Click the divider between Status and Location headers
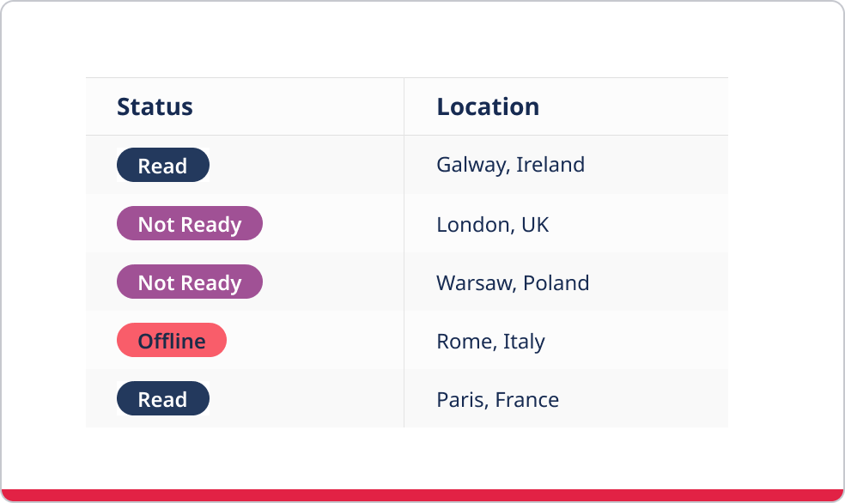This screenshot has height=503, width=845. coord(404,106)
